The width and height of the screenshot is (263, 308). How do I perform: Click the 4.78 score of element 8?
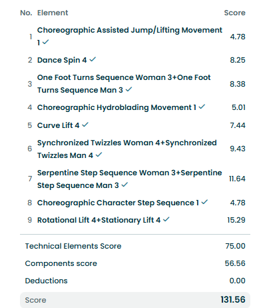point(238,203)
